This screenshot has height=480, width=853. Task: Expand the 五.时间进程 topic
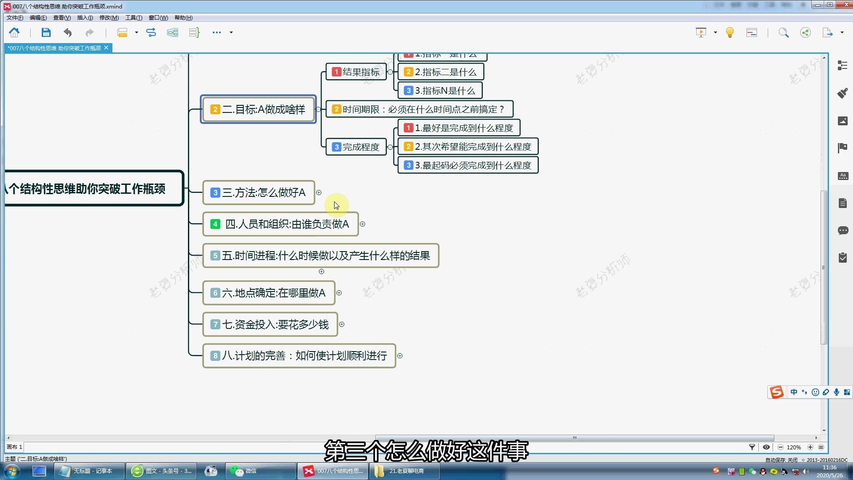pos(321,271)
